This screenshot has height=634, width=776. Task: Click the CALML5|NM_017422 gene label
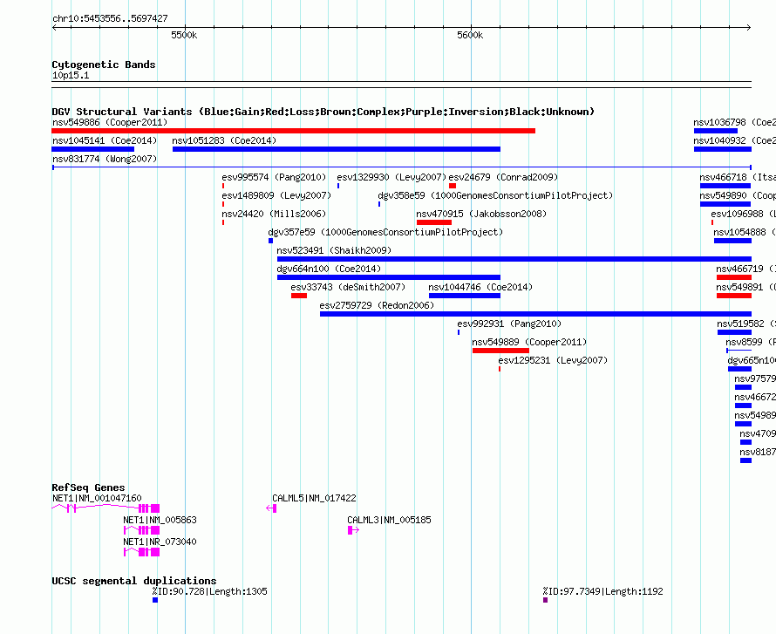click(314, 498)
